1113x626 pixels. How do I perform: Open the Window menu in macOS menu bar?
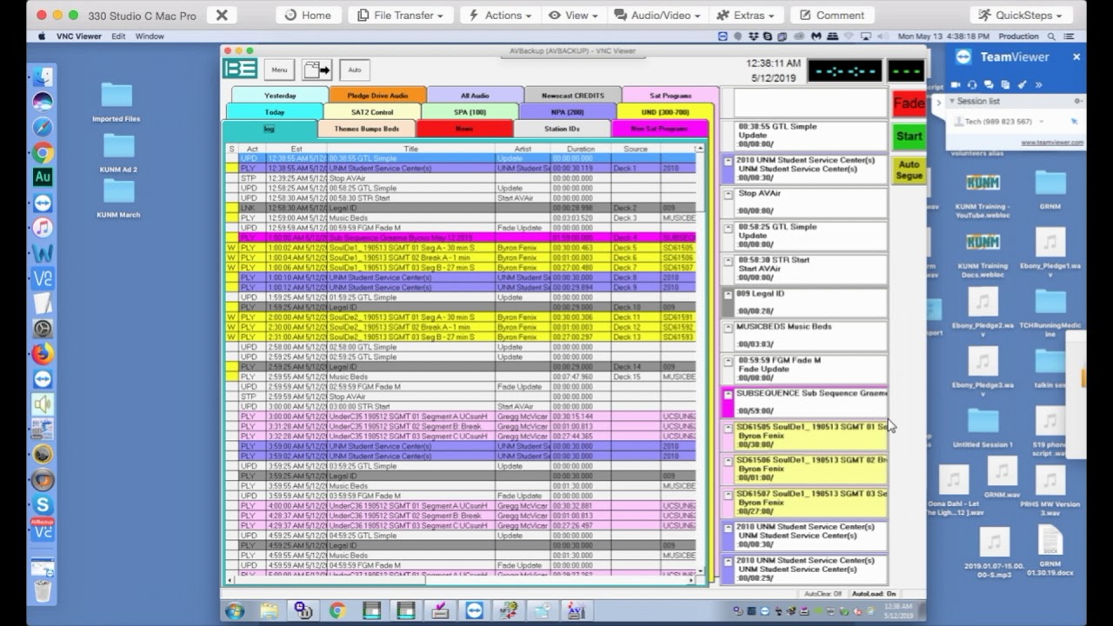tap(150, 37)
